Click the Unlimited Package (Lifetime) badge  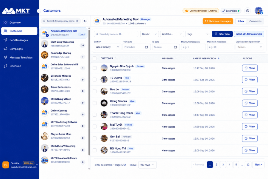pyautogui.click(x=201, y=11)
